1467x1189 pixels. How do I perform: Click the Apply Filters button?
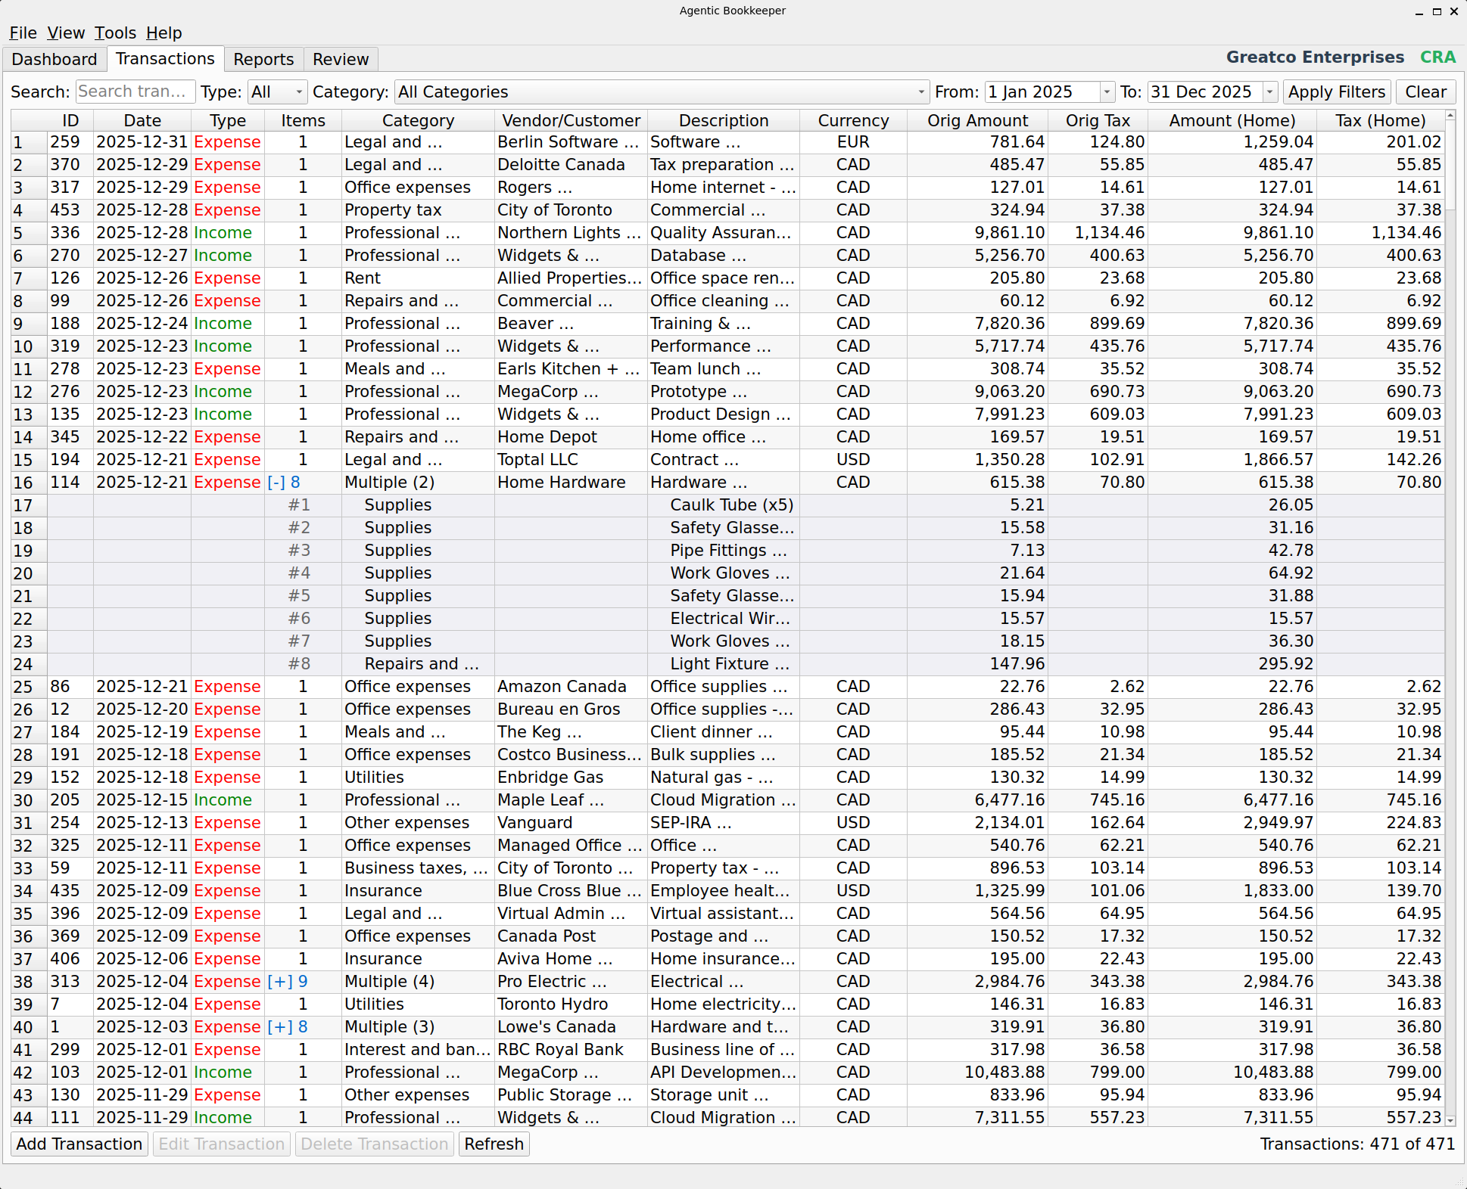point(1336,92)
